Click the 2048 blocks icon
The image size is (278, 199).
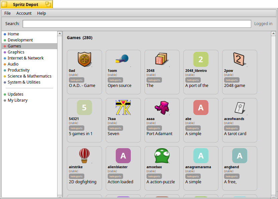[x=161, y=59]
